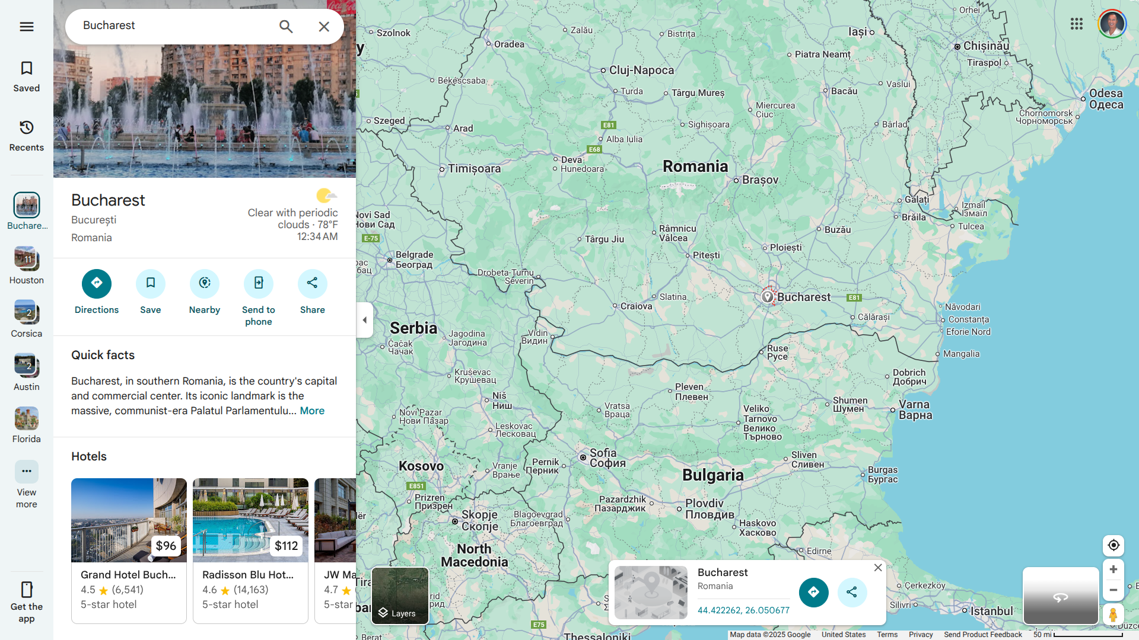Image resolution: width=1139 pixels, height=640 pixels.
Task: Open Google apps grid
Action: pos(1076,24)
